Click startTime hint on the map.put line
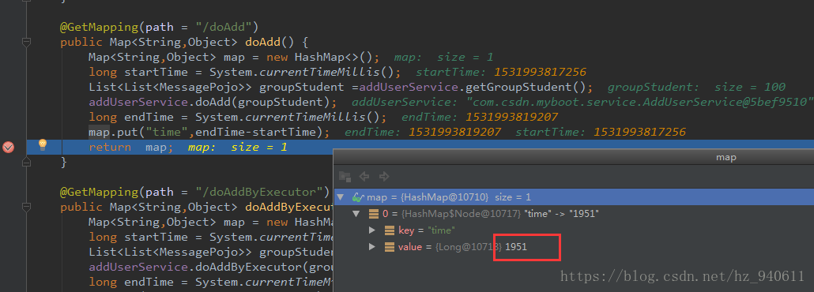 tap(601, 133)
